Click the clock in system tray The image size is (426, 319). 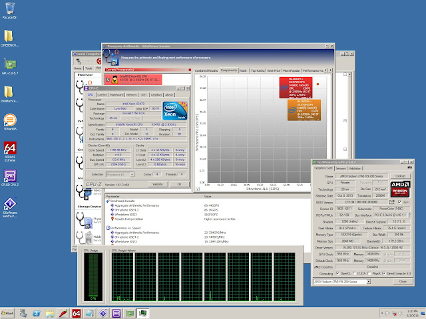(x=413, y=313)
